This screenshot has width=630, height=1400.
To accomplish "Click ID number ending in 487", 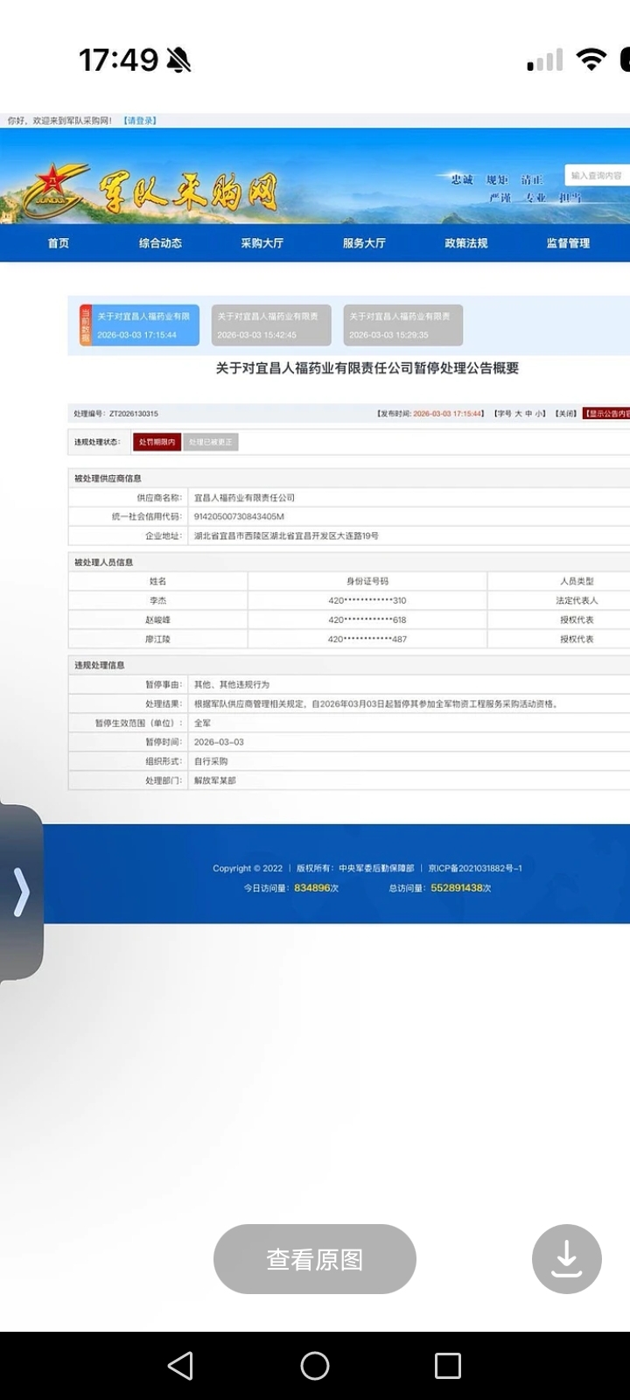I will [367, 640].
